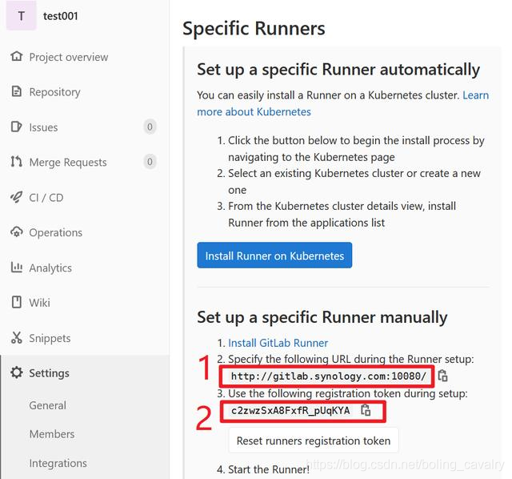The width and height of the screenshot is (512, 479).
Task: Open the Operations section
Action: click(56, 233)
